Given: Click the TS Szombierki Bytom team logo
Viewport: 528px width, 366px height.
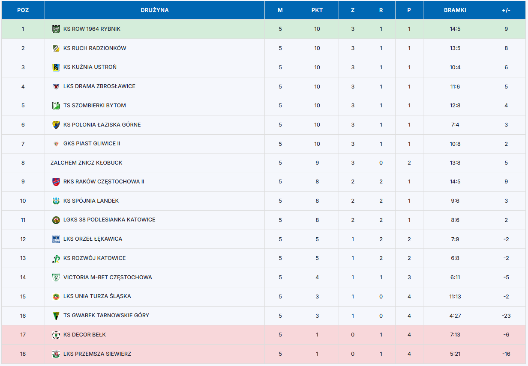Looking at the screenshot, I should 56,106.
